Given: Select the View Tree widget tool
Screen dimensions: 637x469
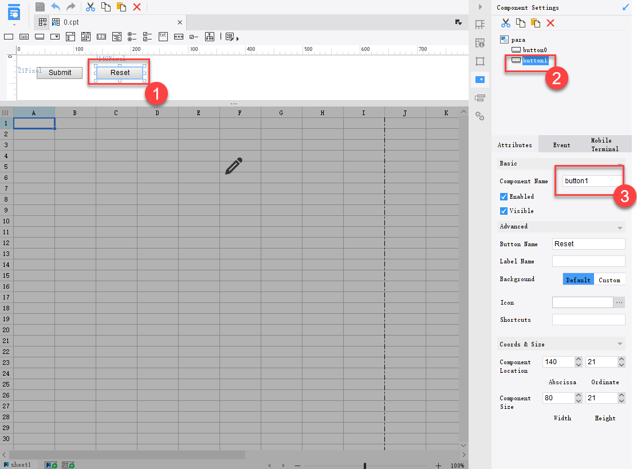Looking at the screenshot, I should point(209,36).
